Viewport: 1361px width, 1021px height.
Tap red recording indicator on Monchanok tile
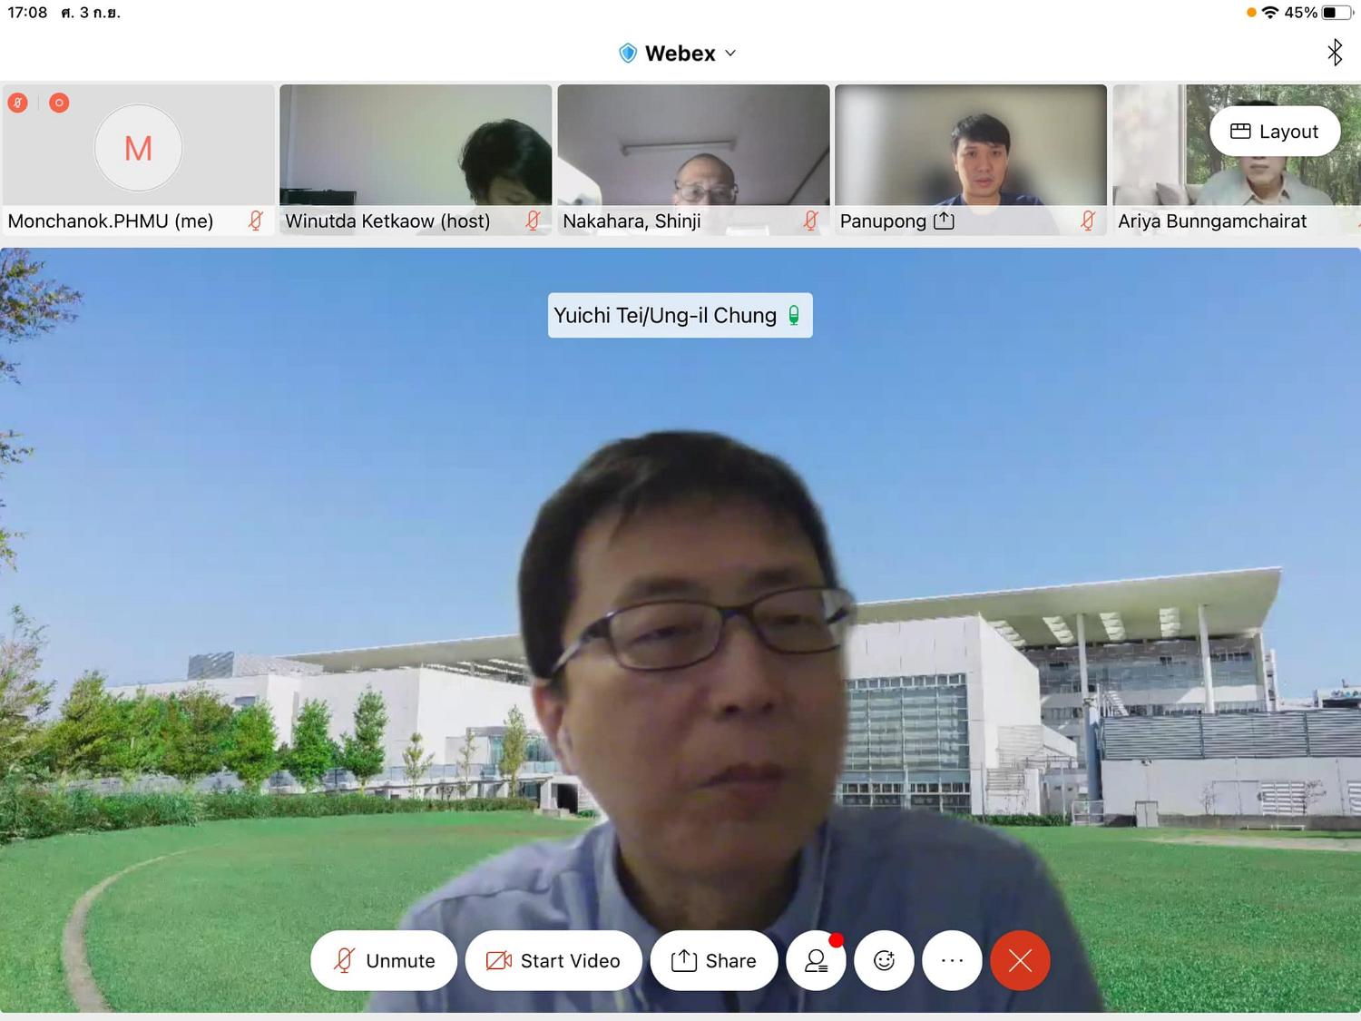pos(59,103)
